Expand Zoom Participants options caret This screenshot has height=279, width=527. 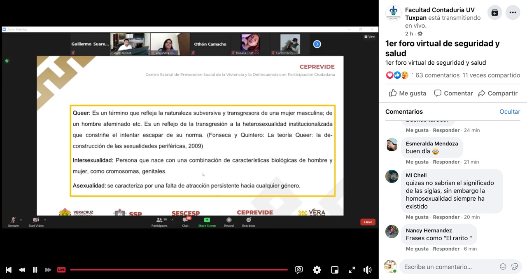(x=172, y=220)
